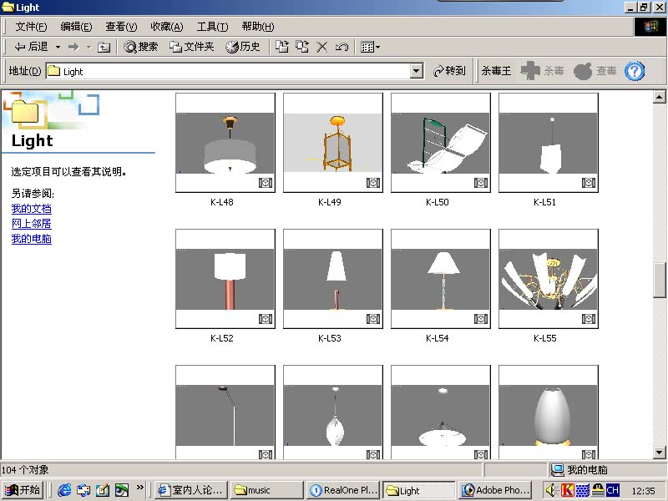This screenshot has width=668, height=501.
Task: Click the Move To toolbar icon
Action: click(282, 47)
